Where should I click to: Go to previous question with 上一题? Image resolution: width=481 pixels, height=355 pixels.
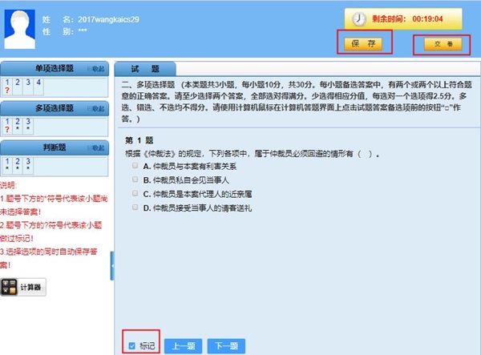[183, 346]
